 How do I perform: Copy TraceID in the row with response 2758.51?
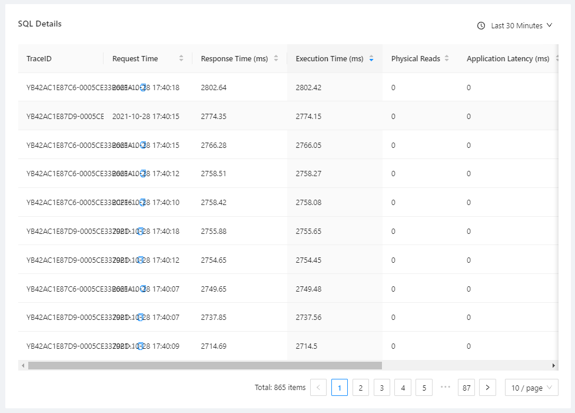pyautogui.click(x=143, y=174)
